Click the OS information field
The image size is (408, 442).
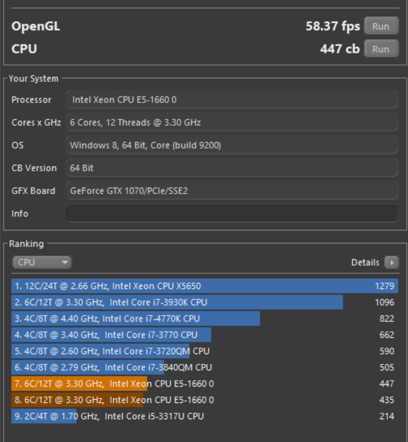tap(232, 145)
